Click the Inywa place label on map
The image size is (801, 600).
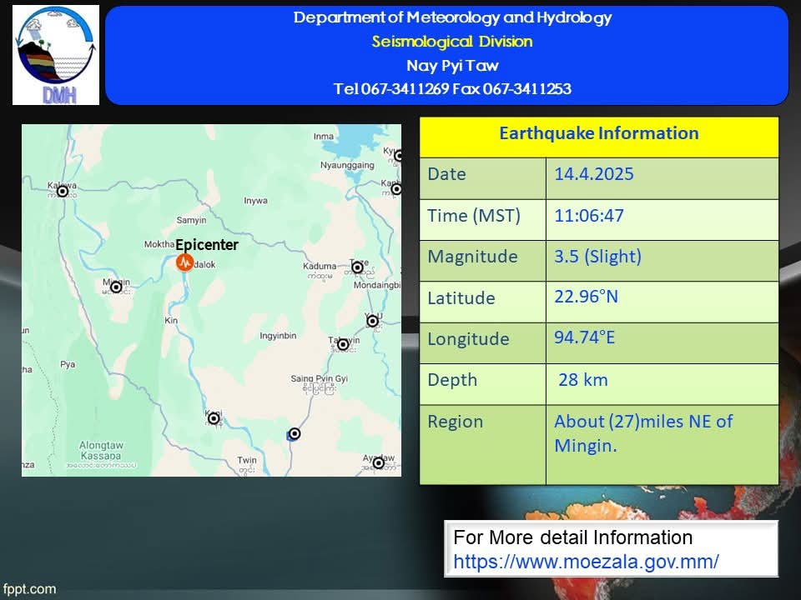(255, 201)
